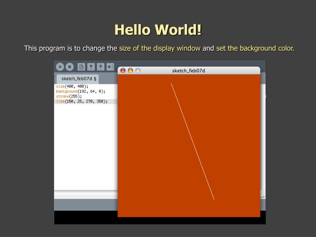Click the white line in the sketch canvas
316x237 pixels.
[193, 141]
